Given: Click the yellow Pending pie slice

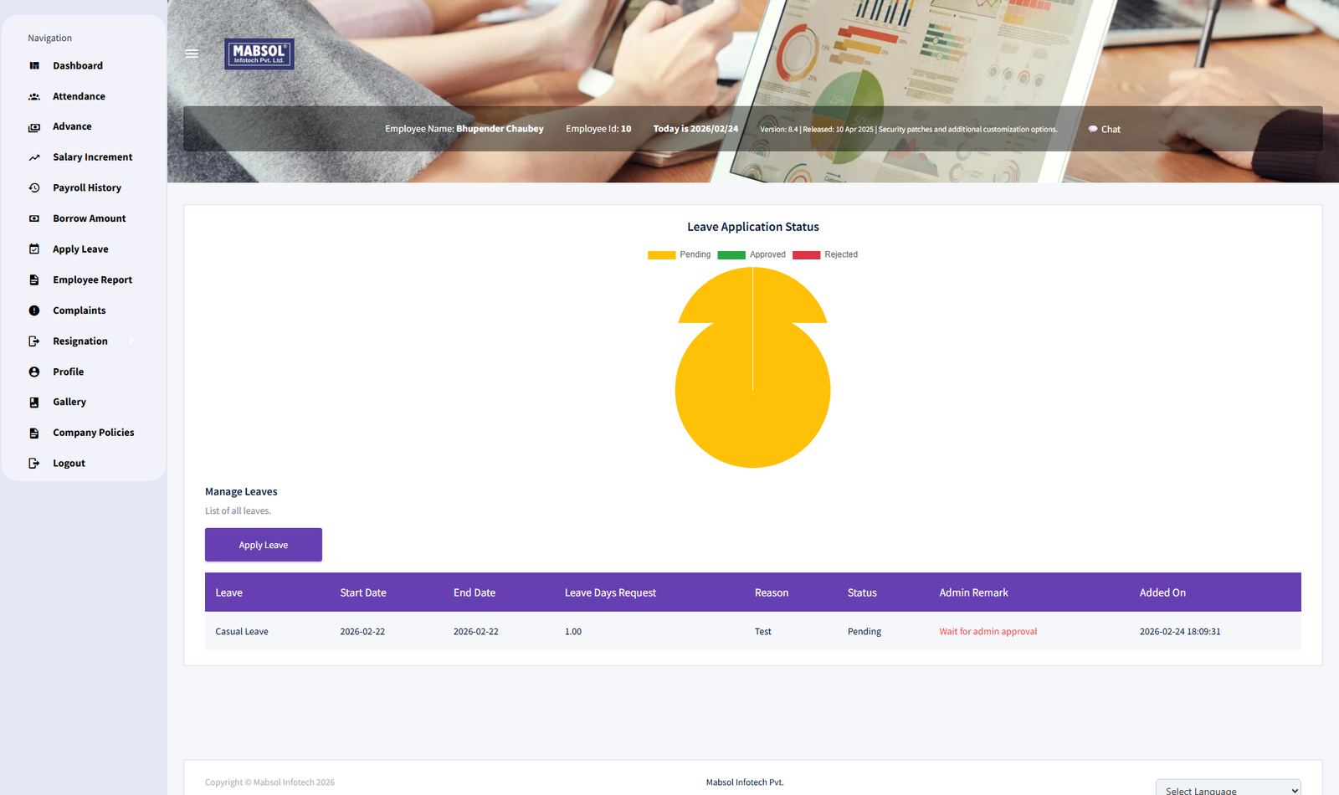Looking at the screenshot, I should click(752, 402).
